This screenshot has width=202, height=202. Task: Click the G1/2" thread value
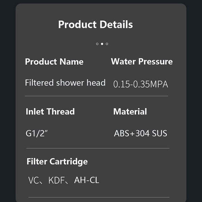(37, 133)
